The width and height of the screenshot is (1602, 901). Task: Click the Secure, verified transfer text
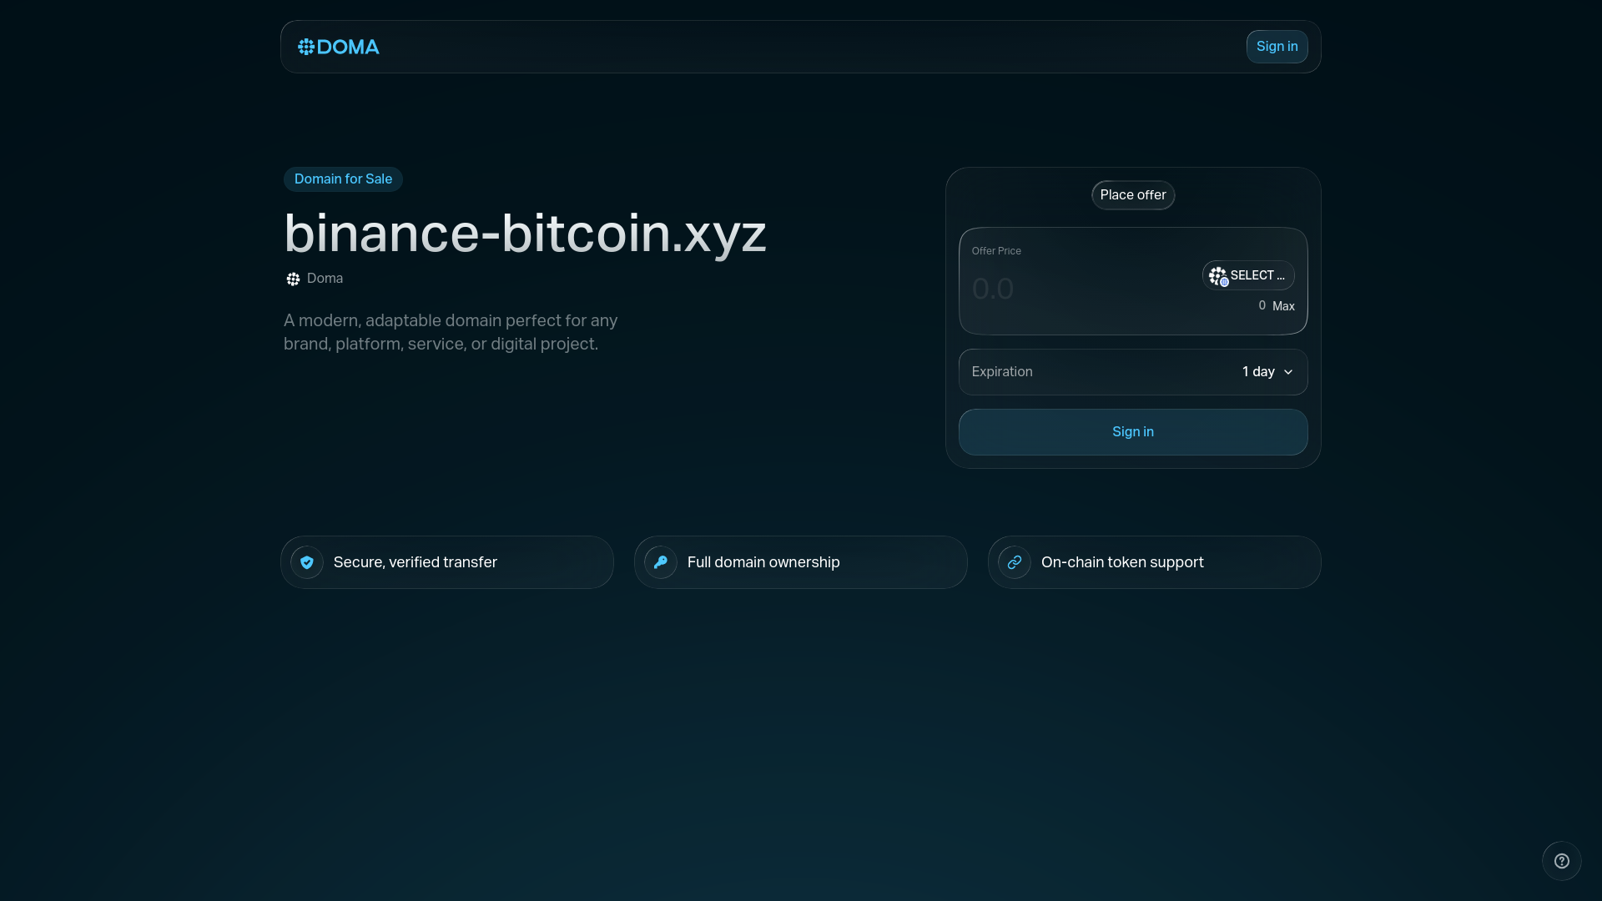(416, 562)
